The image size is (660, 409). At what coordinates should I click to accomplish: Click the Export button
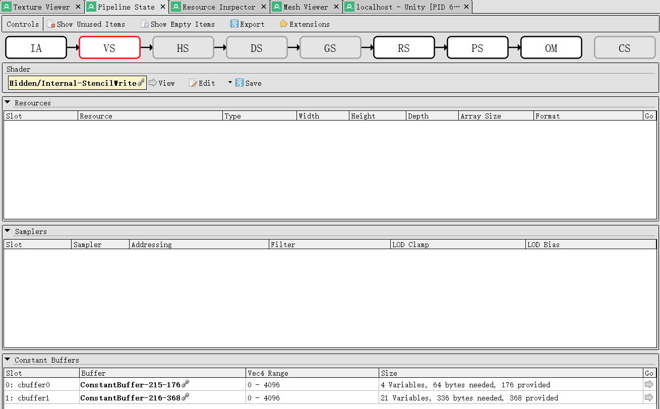point(247,24)
